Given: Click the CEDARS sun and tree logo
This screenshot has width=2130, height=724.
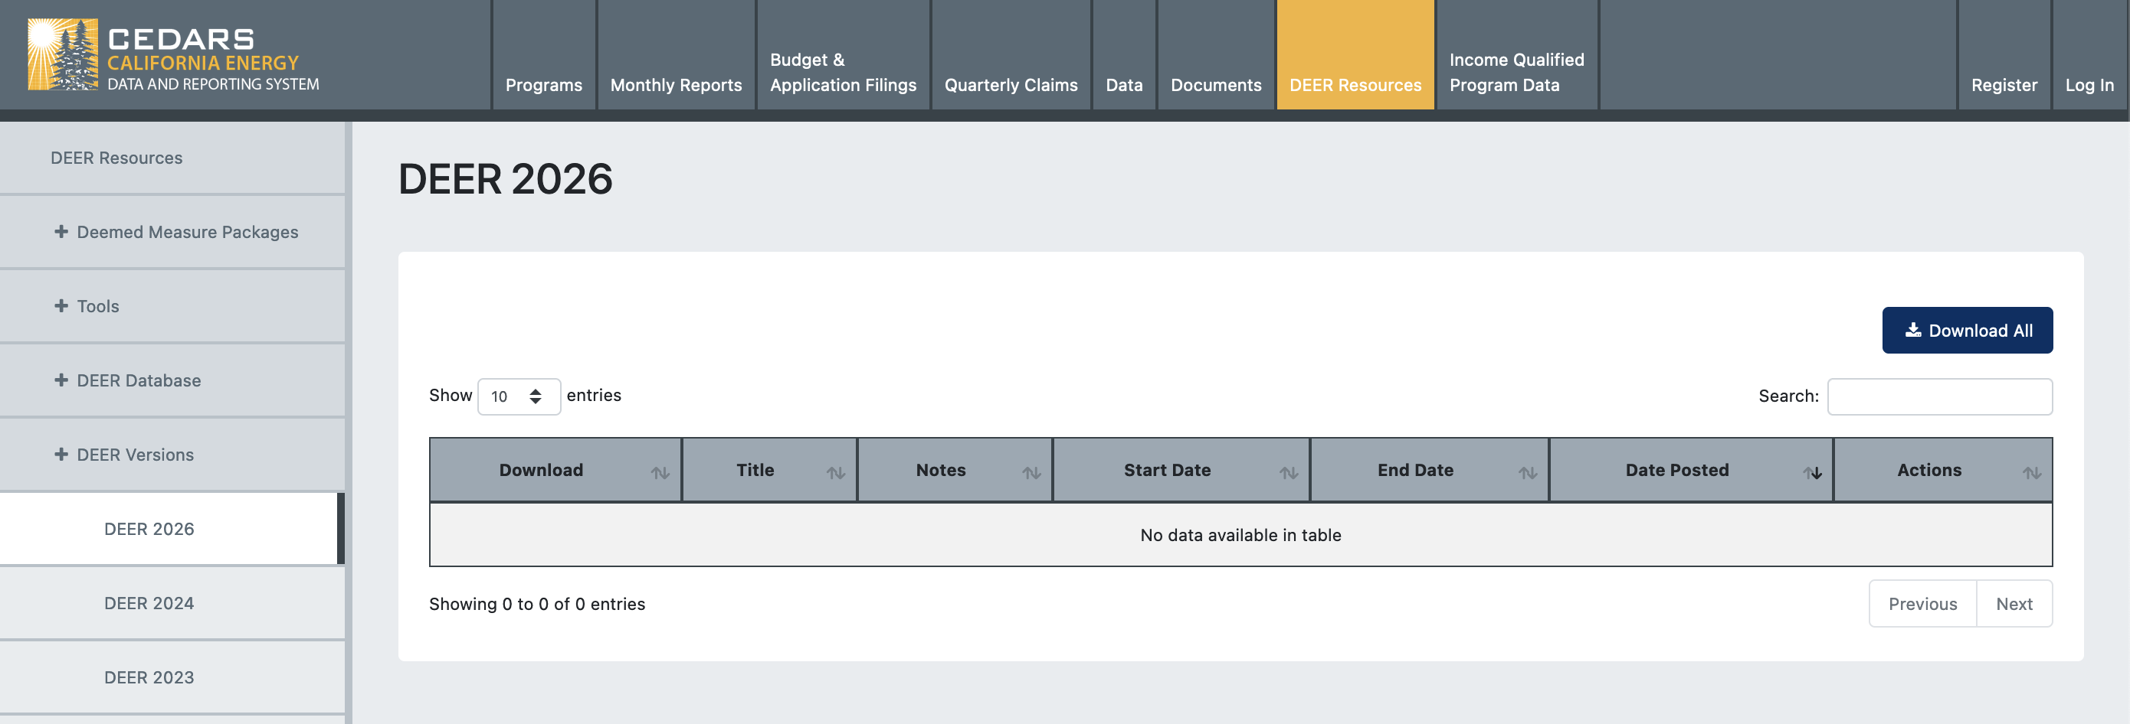Looking at the screenshot, I should tap(62, 54).
